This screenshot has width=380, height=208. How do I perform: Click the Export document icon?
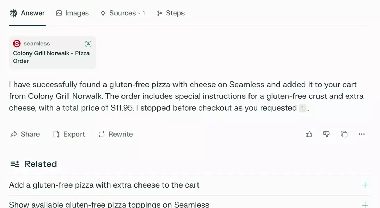(x=56, y=134)
